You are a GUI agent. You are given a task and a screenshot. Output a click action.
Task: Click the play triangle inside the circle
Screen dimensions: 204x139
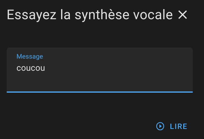pyautogui.click(x=160, y=126)
